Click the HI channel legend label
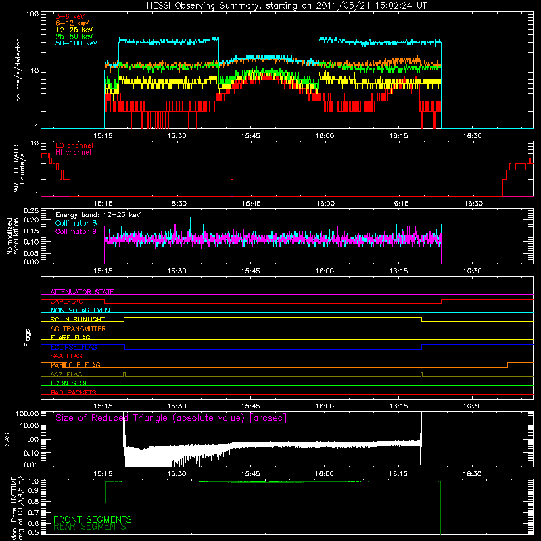 [x=73, y=153]
